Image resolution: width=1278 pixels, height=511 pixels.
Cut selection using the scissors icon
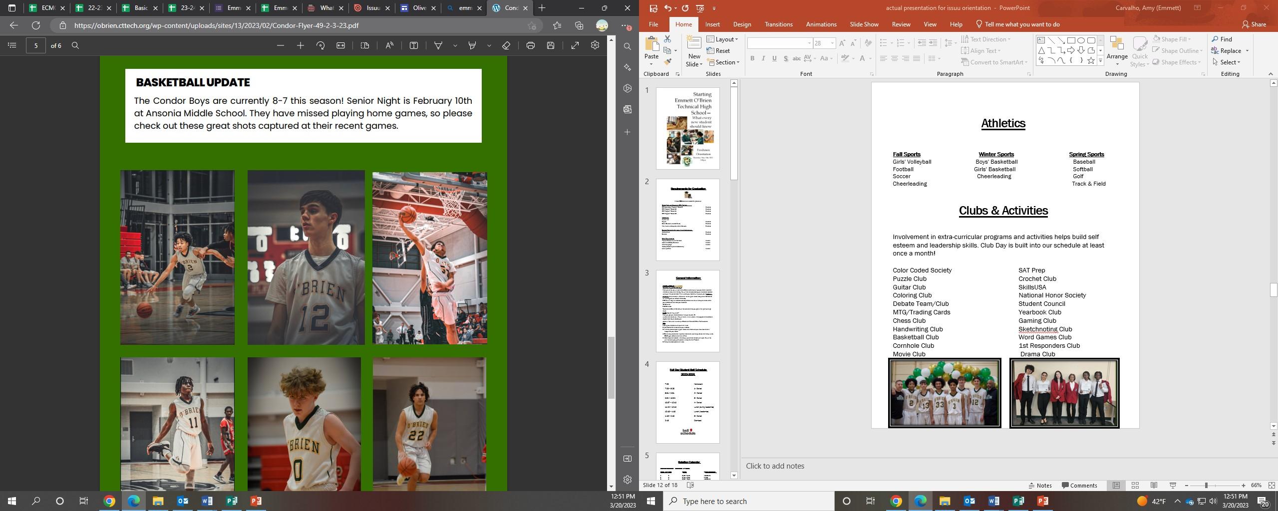tap(667, 39)
